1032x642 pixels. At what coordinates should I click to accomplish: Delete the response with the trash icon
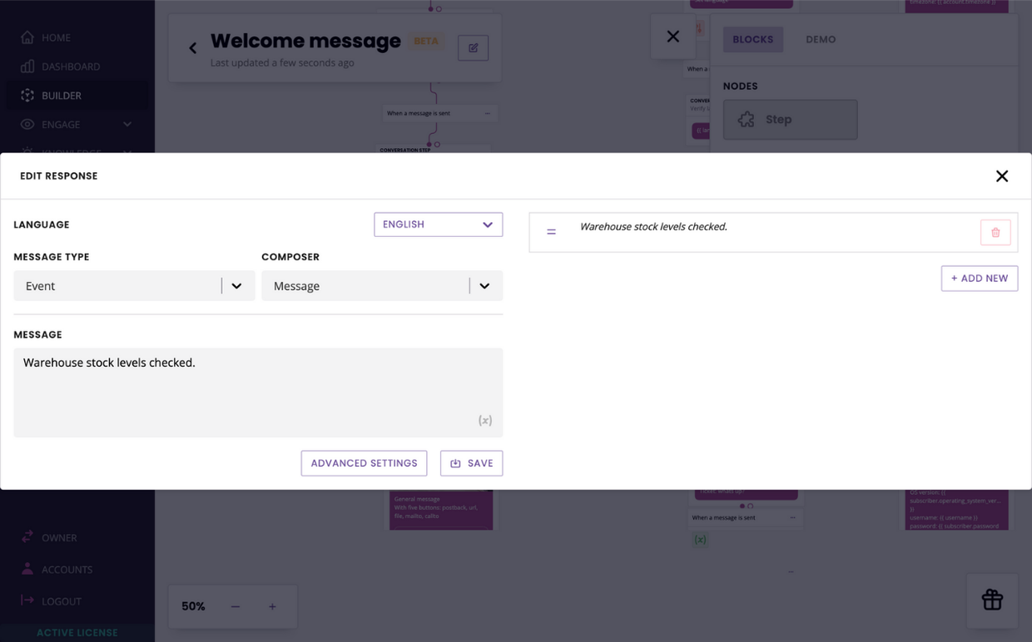point(995,232)
